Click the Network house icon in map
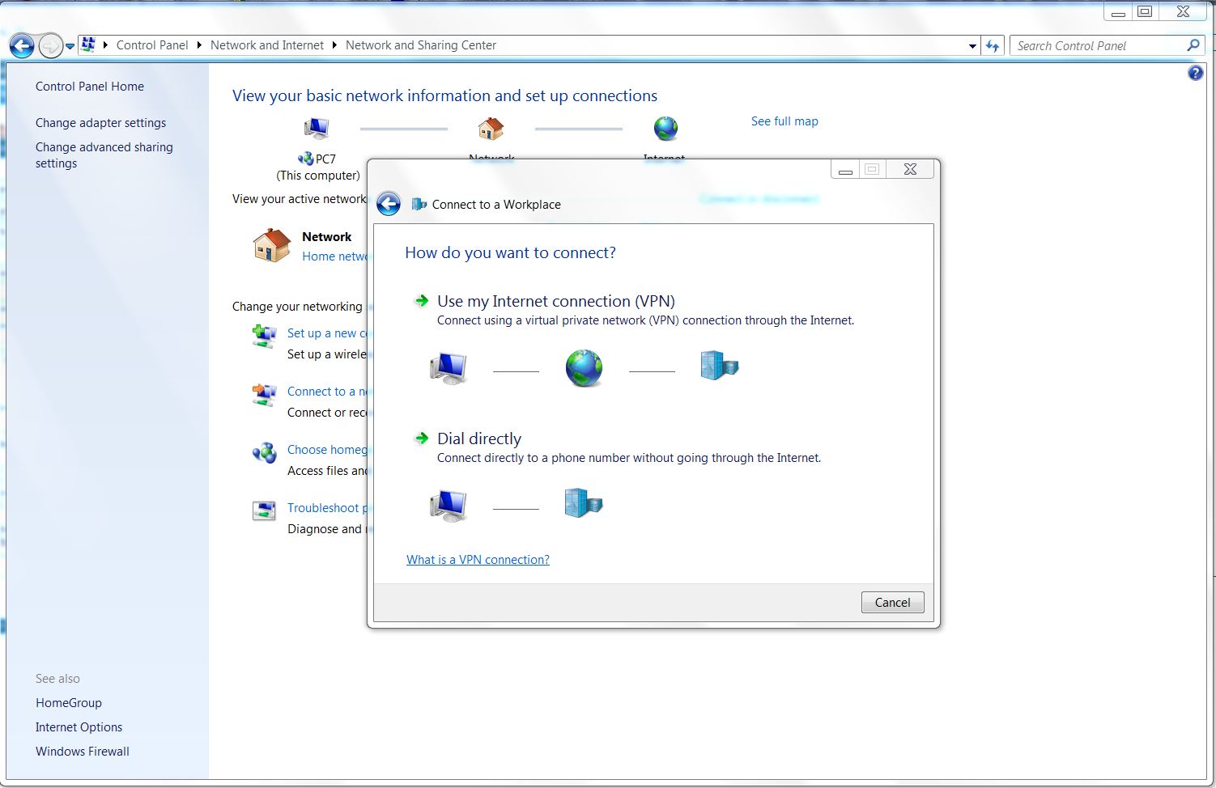This screenshot has width=1216, height=788. coord(491,128)
